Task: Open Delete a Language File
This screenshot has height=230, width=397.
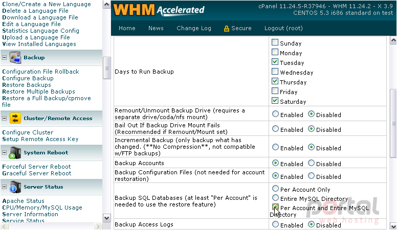Action: tap(35, 11)
